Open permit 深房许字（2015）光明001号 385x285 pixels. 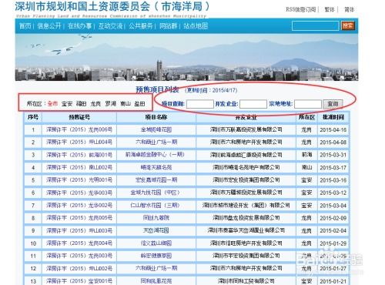[79, 180]
